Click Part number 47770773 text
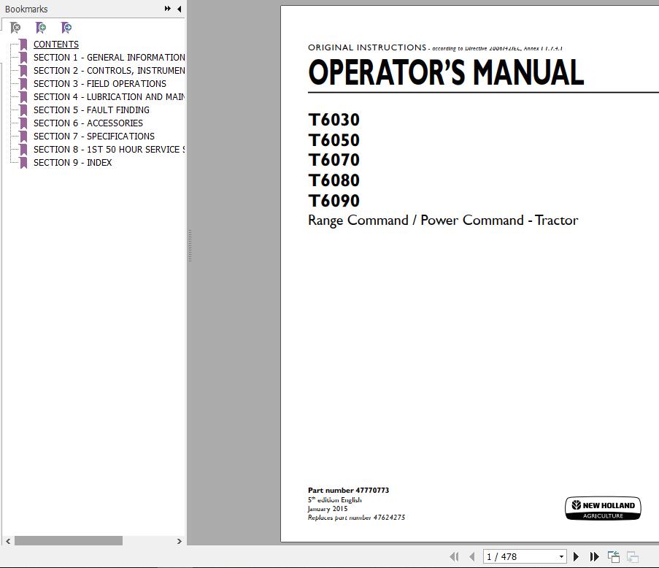This screenshot has height=568, width=659. click(348, 490)
